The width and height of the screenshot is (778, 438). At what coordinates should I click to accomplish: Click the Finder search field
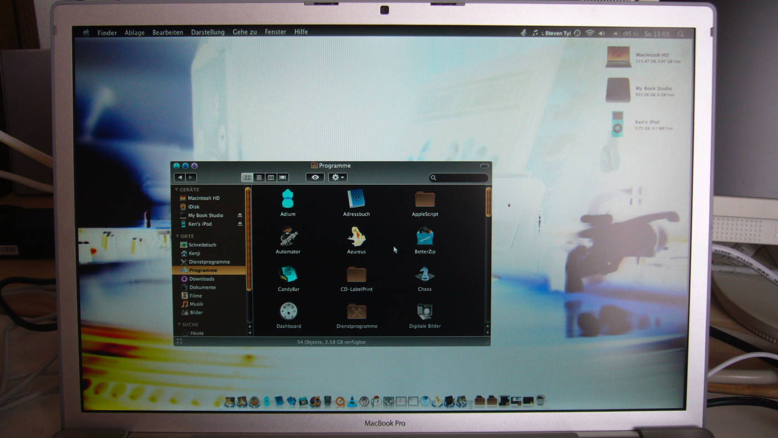click(x=459, y=178)
